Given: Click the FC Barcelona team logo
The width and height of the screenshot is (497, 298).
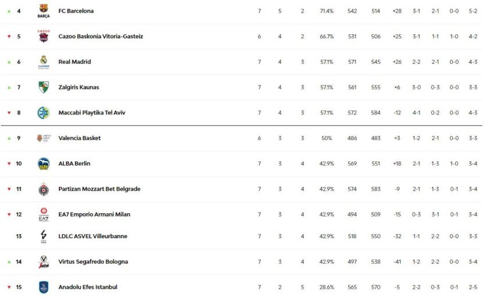Looking at the screenshot, I should [x=44, y=10].
